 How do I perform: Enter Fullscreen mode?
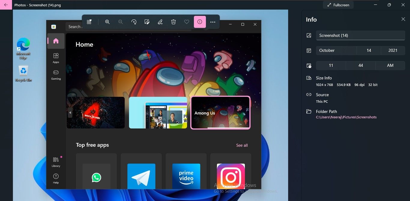(338, 5)
